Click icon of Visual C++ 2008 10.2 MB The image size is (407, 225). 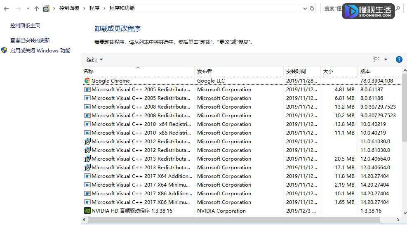(x=87, y=115)
